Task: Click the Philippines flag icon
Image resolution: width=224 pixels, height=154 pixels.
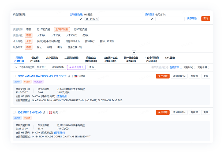Action: [76, 76]
